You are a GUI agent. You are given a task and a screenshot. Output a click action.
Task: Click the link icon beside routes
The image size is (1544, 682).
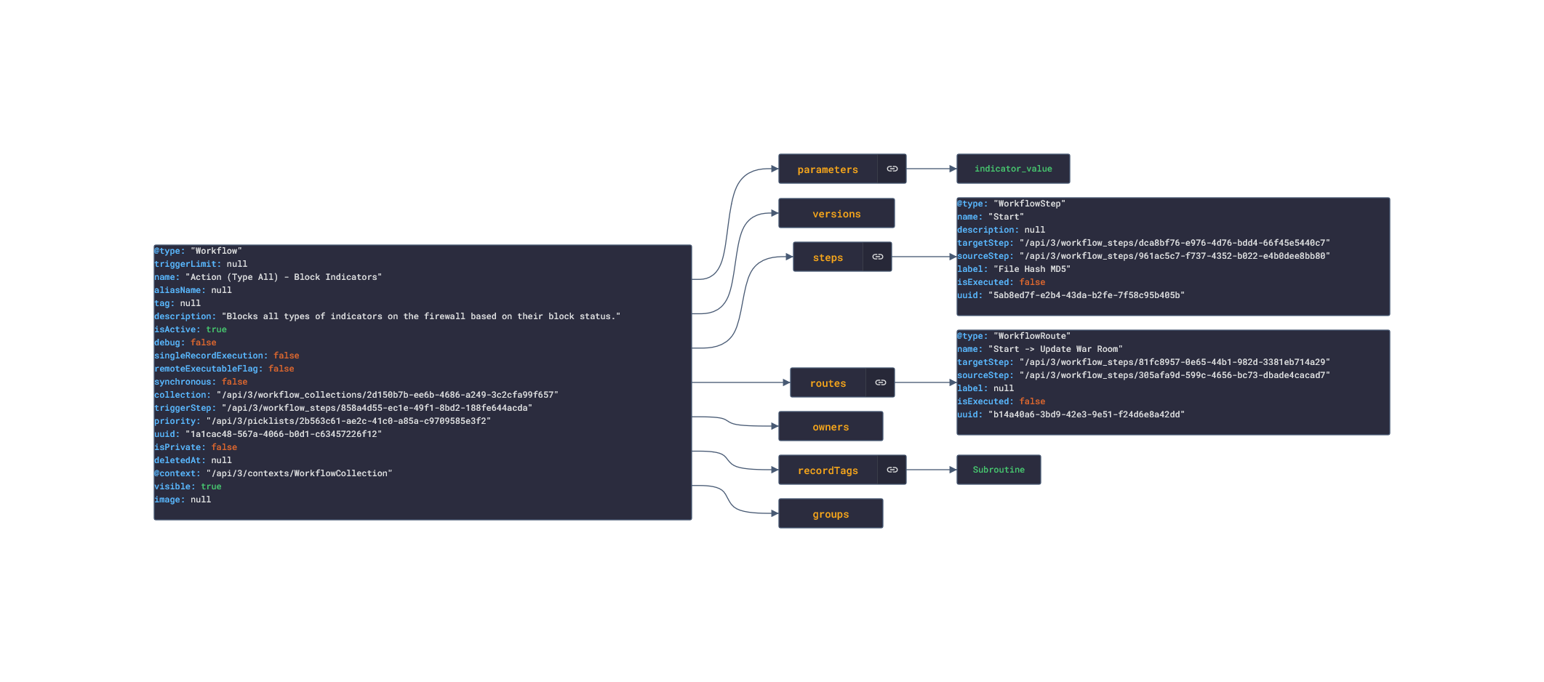pyautogui.click(x=880, y=382)
